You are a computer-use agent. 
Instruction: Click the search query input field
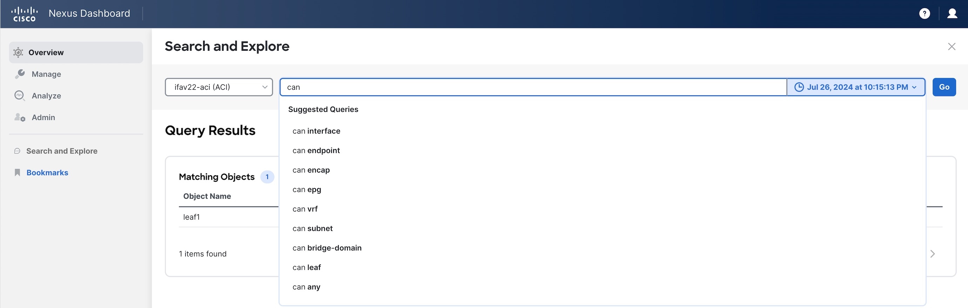click(x=533, y=87)
